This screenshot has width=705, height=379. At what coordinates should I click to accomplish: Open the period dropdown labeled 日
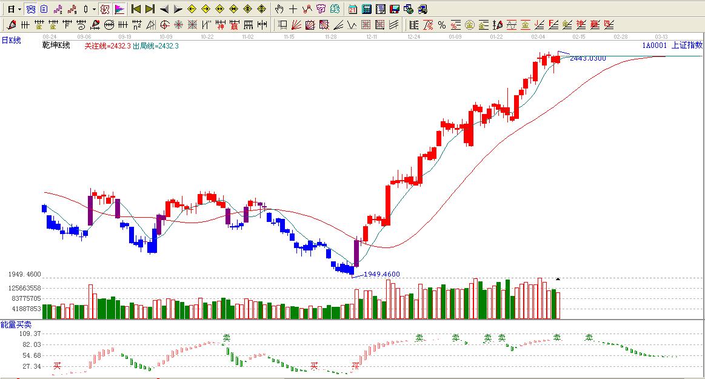click(13, 9)
